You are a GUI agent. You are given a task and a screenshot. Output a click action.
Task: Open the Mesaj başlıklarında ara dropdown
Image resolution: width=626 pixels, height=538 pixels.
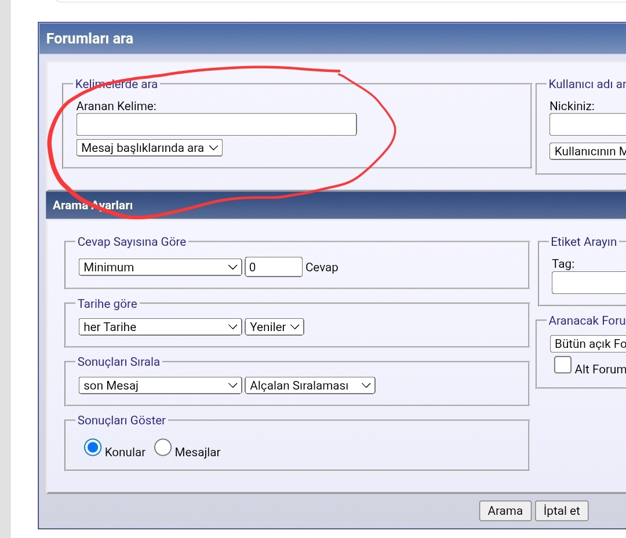[149, 148]
